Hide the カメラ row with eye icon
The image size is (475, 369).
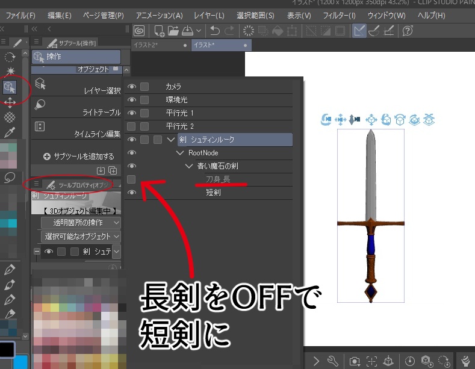(131, 86)
